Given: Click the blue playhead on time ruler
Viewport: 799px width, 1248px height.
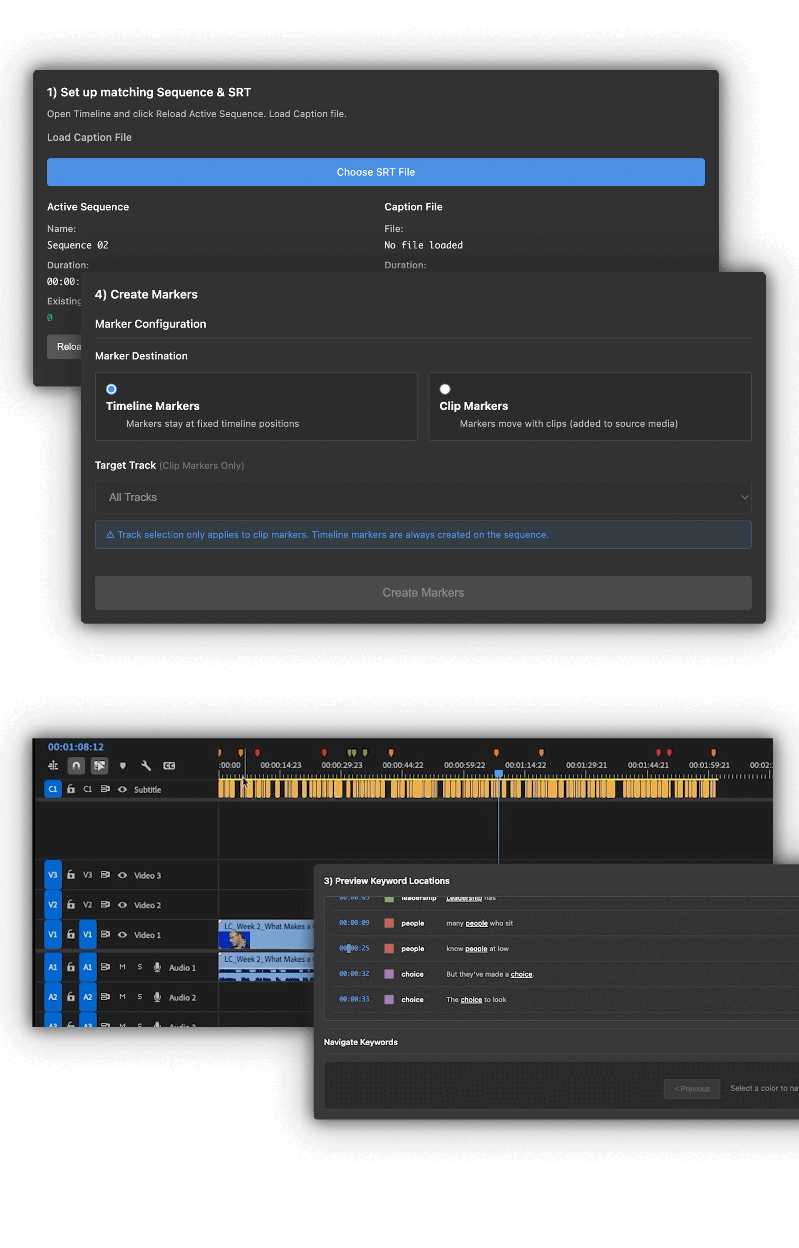Looking at the screenshot, I should pos(498,773).
